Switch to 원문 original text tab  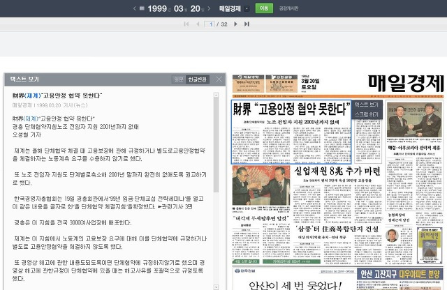pos(179,79)
